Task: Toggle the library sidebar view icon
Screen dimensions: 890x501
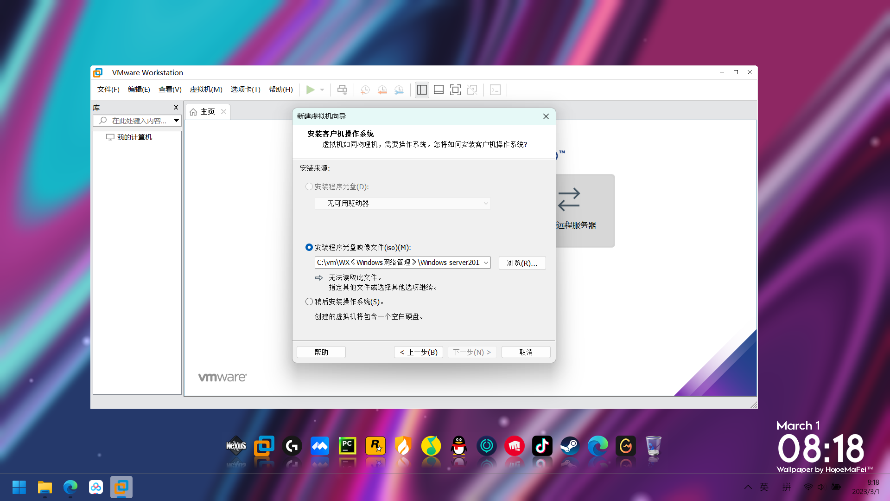Action: tap(422, 90)
